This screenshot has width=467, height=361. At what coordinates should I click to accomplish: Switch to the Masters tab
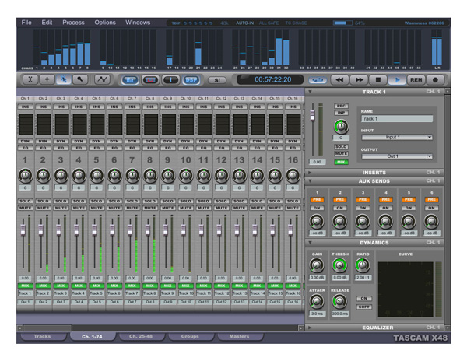(x=239, y=336)
